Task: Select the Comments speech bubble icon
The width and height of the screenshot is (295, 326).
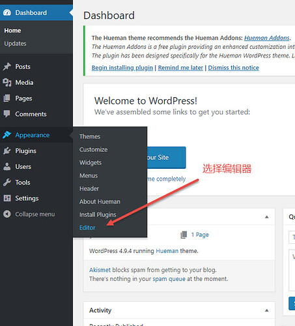Action: [7, 114]
